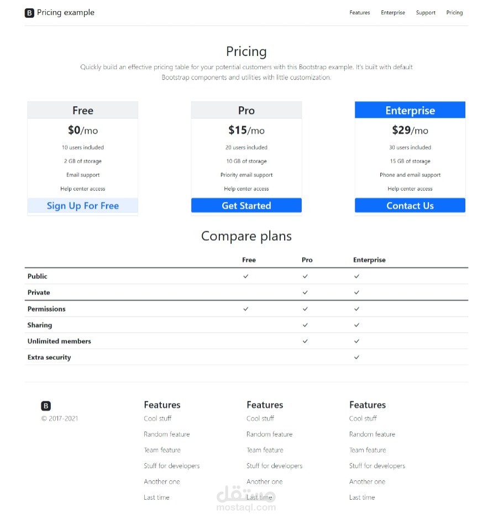Open the Features navigation menu item
493x523 pixels.
pyautogui.click(x=359, y=12)
